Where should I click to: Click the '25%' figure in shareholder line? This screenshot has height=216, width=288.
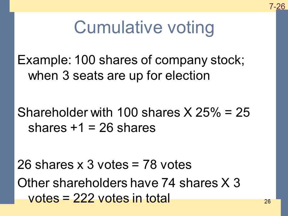tap(208, 112)
